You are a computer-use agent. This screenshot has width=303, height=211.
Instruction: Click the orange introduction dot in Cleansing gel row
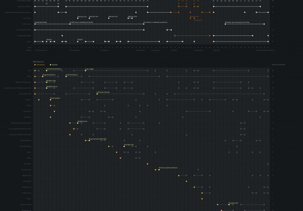pos(187,181)
